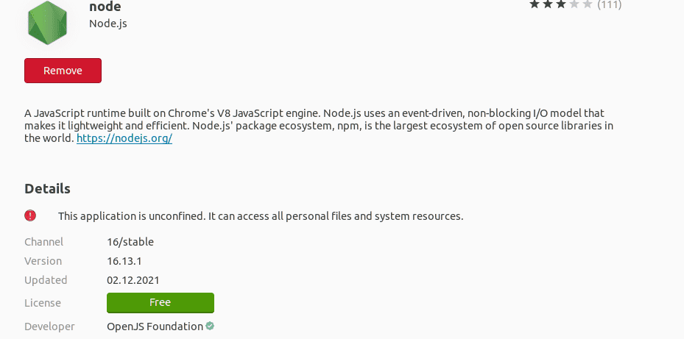
Task: Click the red unconfined warning icon
Action: (30, 215)
